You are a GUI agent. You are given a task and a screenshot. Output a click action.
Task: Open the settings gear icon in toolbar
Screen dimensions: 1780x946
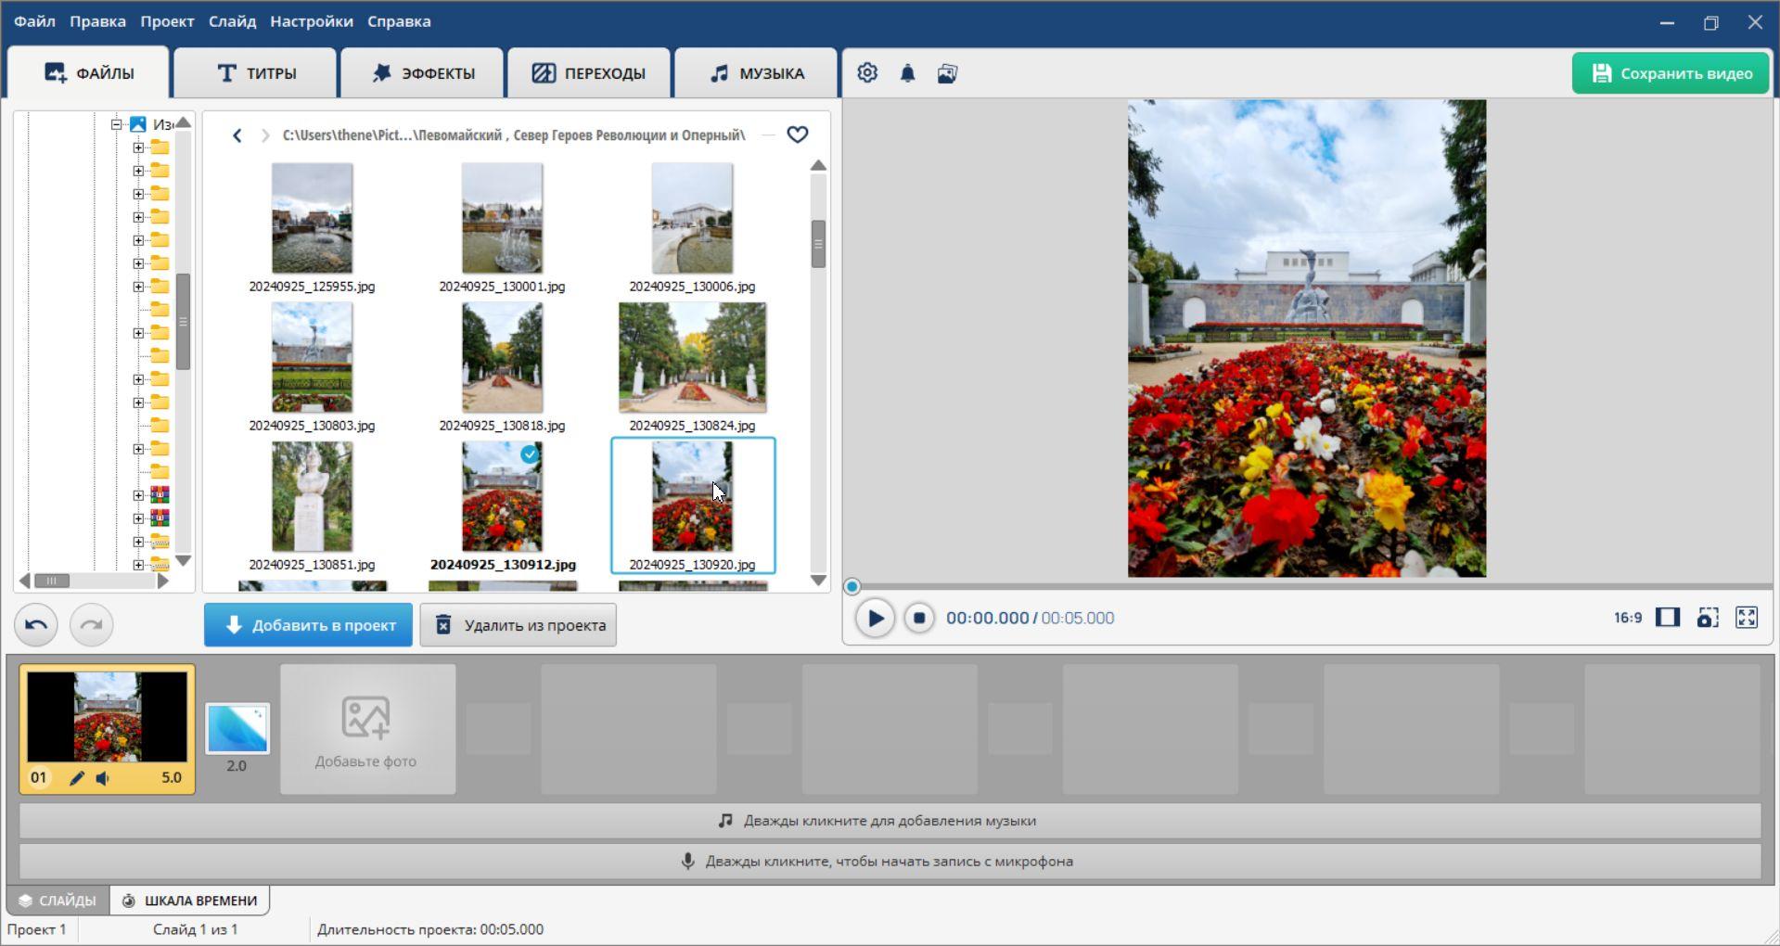point(867,73)
